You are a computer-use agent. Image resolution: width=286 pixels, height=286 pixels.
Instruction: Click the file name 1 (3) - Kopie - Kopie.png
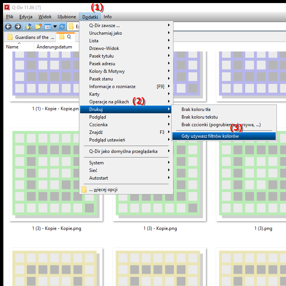[x=56, y=228]
